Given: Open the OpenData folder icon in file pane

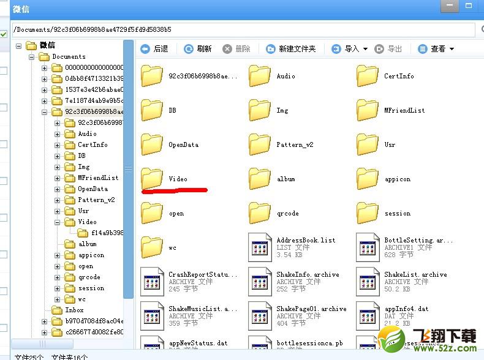Looking at the screenshot, I should coord(152,144).
